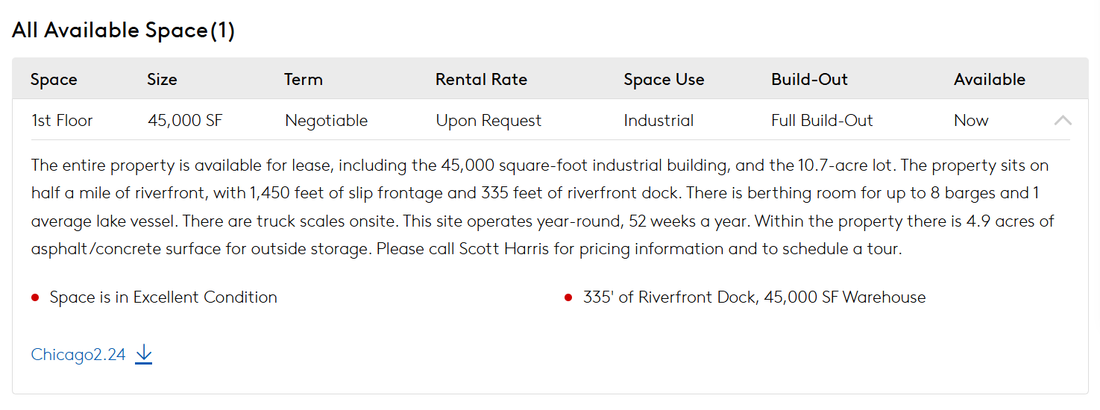Screen dimensions: 1100x410
Task: Click the All Available Space heading
Action: click(x=123, y=31)
